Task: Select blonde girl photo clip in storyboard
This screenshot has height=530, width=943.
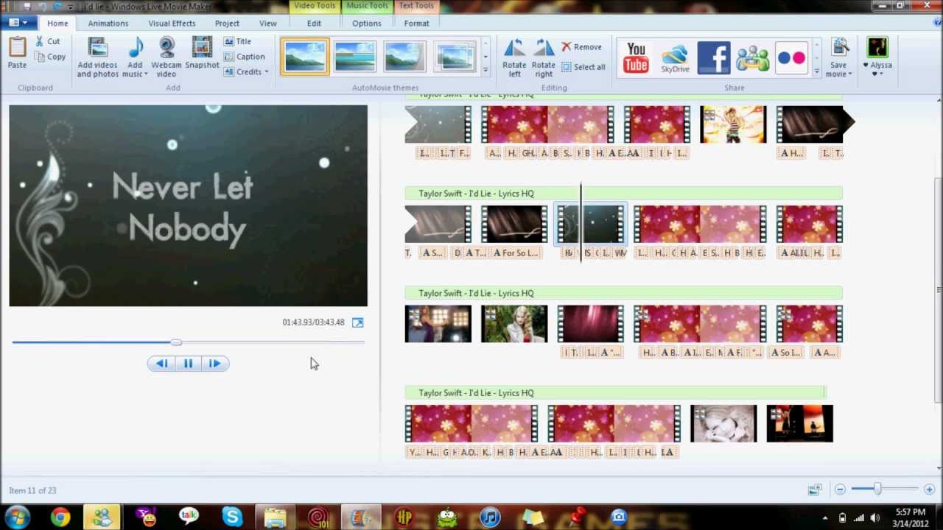Action: pos(514,324)
